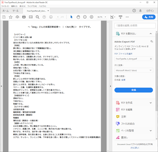This screenshot has height=152, width=158.
Task: Open the ウィンドウ menu
Action: tap(32, 6)
